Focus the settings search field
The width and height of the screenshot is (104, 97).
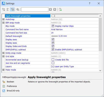pyautogui.click(x=35, y=9)
